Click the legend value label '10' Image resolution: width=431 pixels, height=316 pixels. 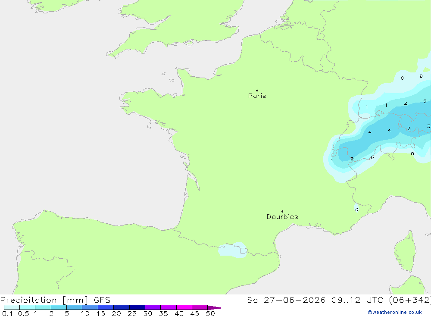[x=85, y=313]
